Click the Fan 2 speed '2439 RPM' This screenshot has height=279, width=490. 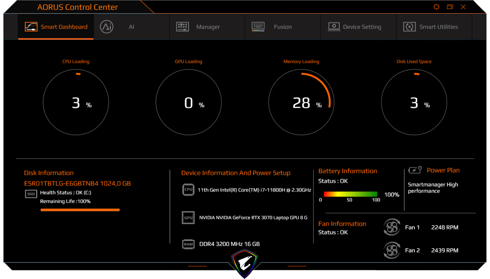(x=445, y=250)
